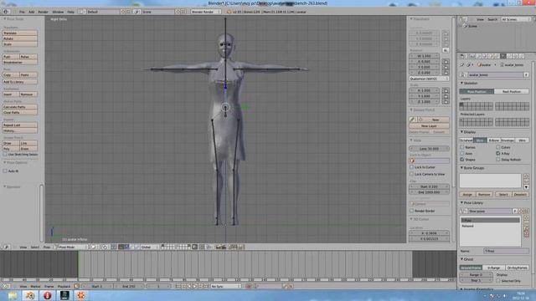536x301 pixels.
Task: Open Windows Explorer from taskbar
Action: tap(13, 295)
